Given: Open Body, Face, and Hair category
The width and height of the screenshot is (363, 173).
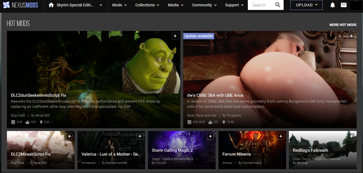Looking at the screenshot, I should click(x=202, y=116).
